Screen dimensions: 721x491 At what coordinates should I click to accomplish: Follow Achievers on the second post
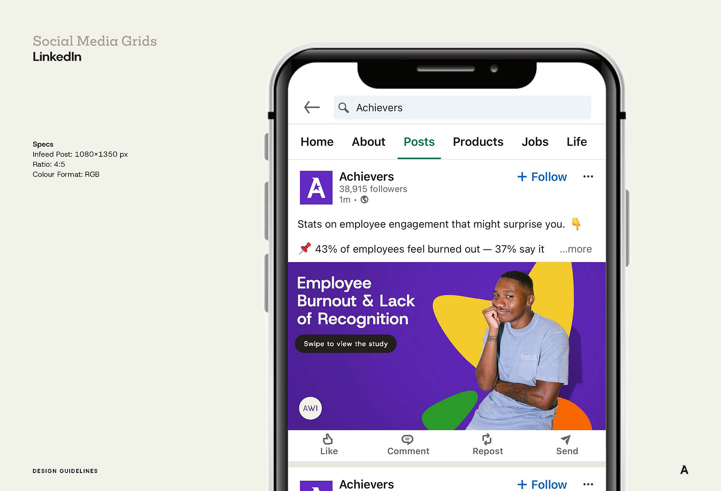tap(542, 484)
